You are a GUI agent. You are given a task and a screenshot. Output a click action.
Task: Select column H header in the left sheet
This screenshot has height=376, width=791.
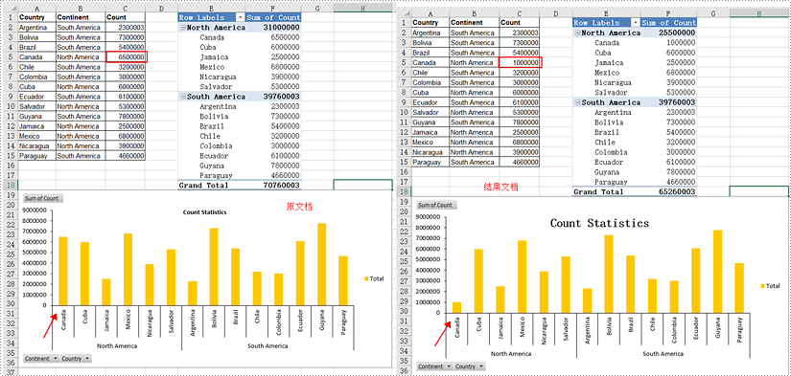[x=362, y=8]
